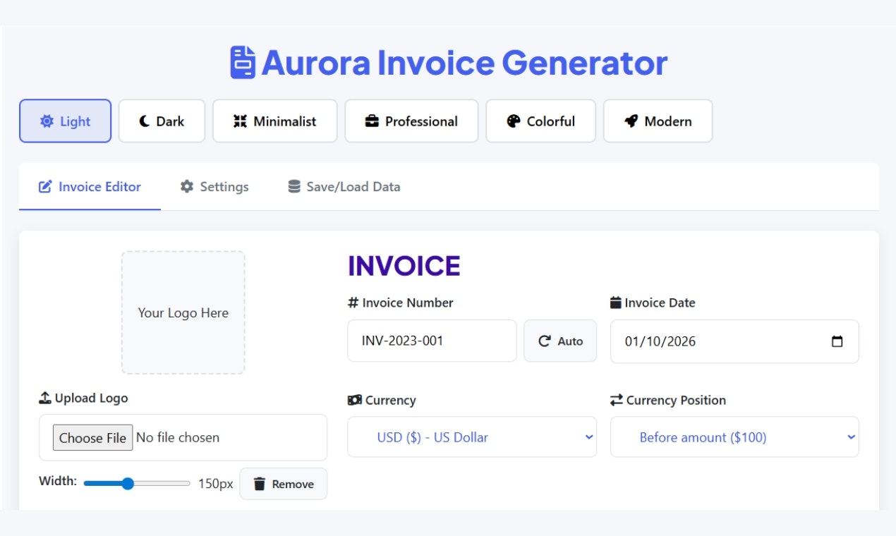896x536 pixels.
Task: Click the document icon in the page title
Action: (242, 62)
